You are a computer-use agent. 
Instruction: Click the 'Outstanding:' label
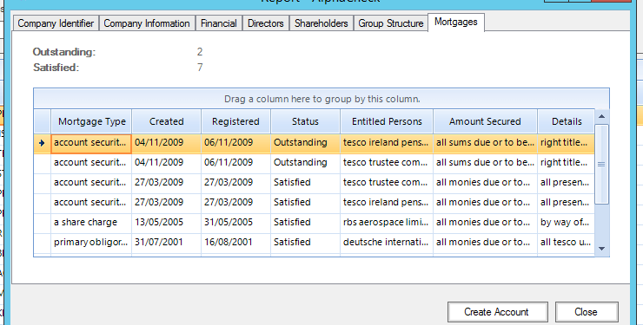click(x=64, y=52)
